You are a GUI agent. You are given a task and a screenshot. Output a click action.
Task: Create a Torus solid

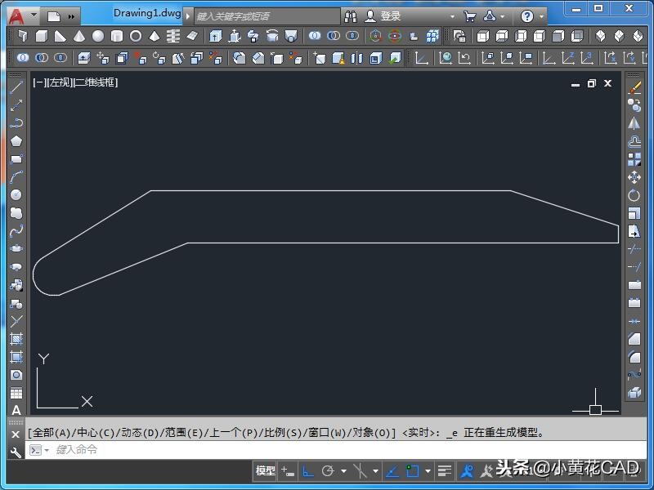[136, 36]
